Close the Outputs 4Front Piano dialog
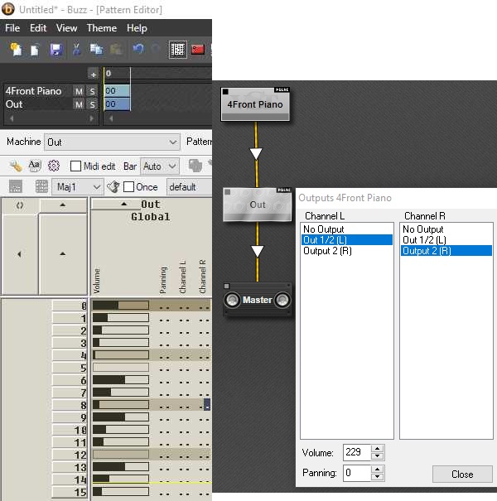The width and height of the screenshot is (497, 501). [x=462, y=475]
